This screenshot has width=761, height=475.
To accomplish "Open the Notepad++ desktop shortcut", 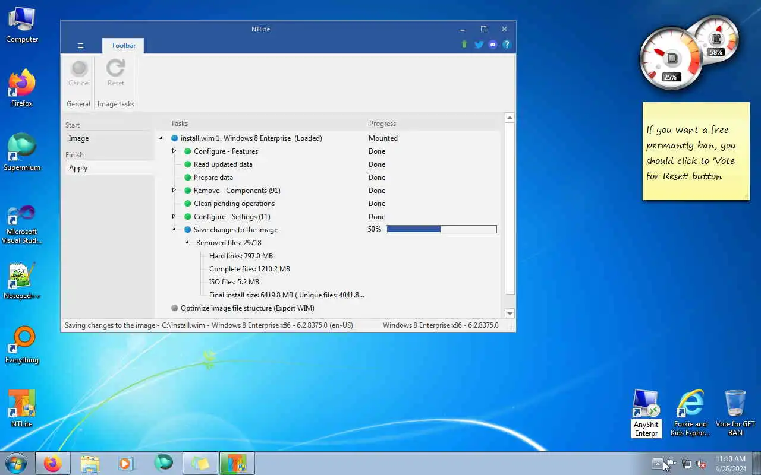I will (x=22, y=281).
